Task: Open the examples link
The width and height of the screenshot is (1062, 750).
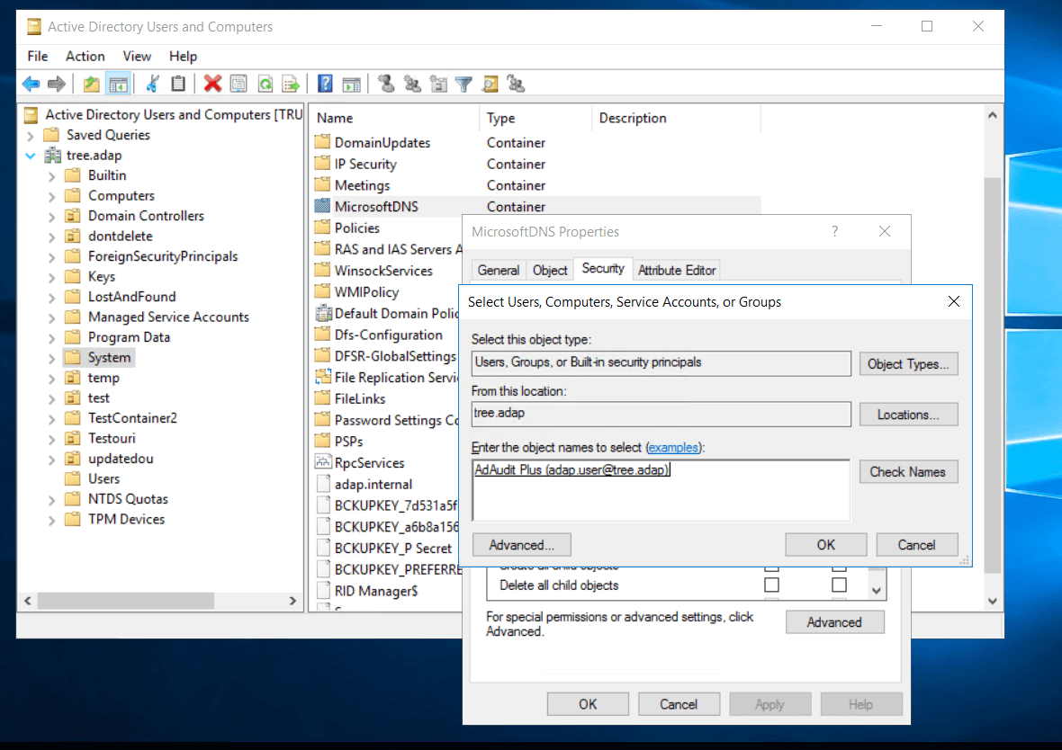Action: (673, 447)
